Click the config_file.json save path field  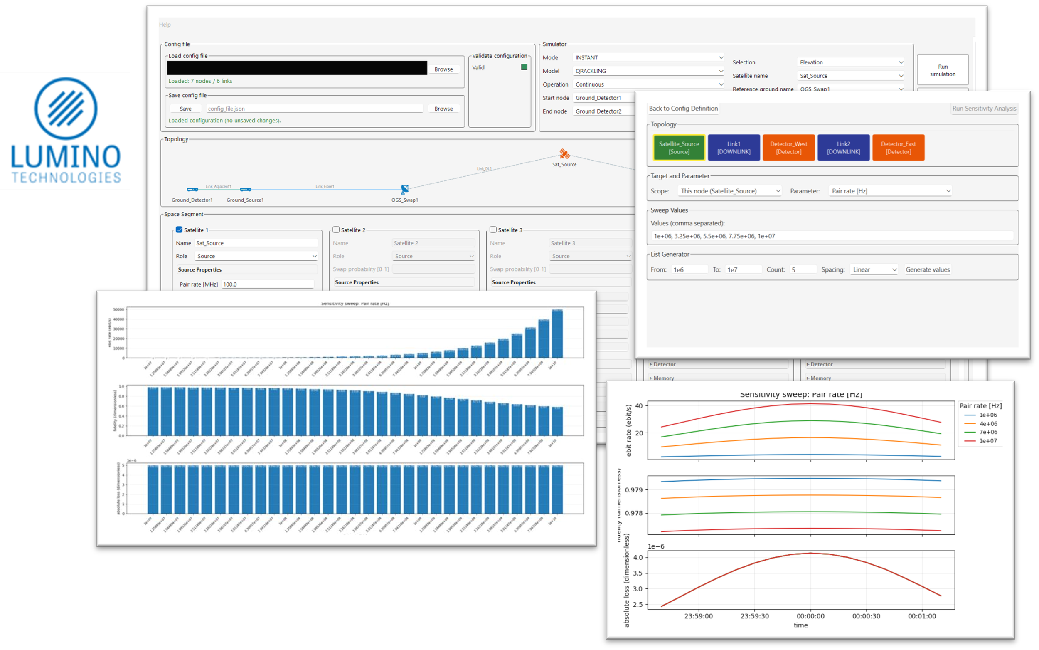point(315,109)
